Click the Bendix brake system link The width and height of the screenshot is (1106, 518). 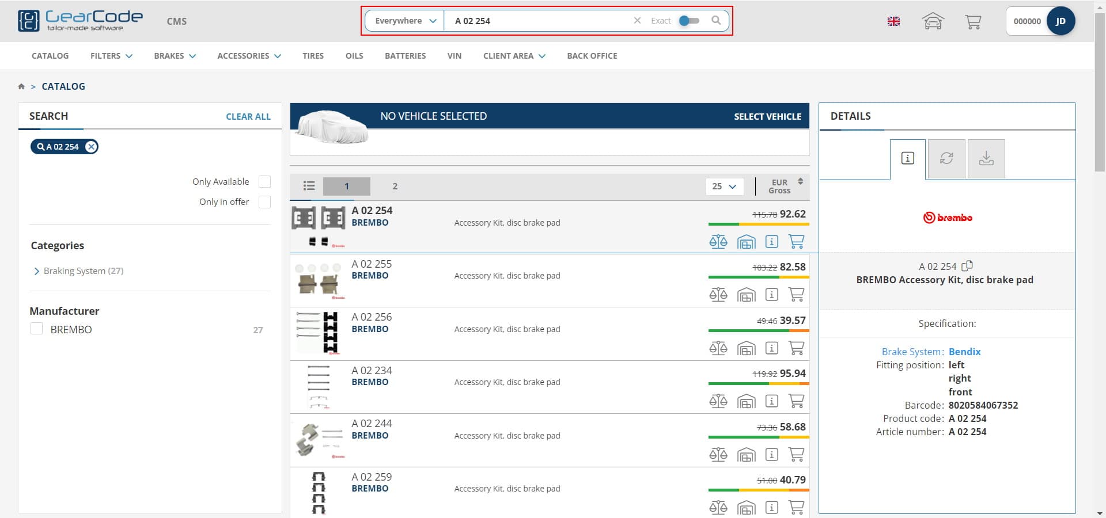point(964,352)
